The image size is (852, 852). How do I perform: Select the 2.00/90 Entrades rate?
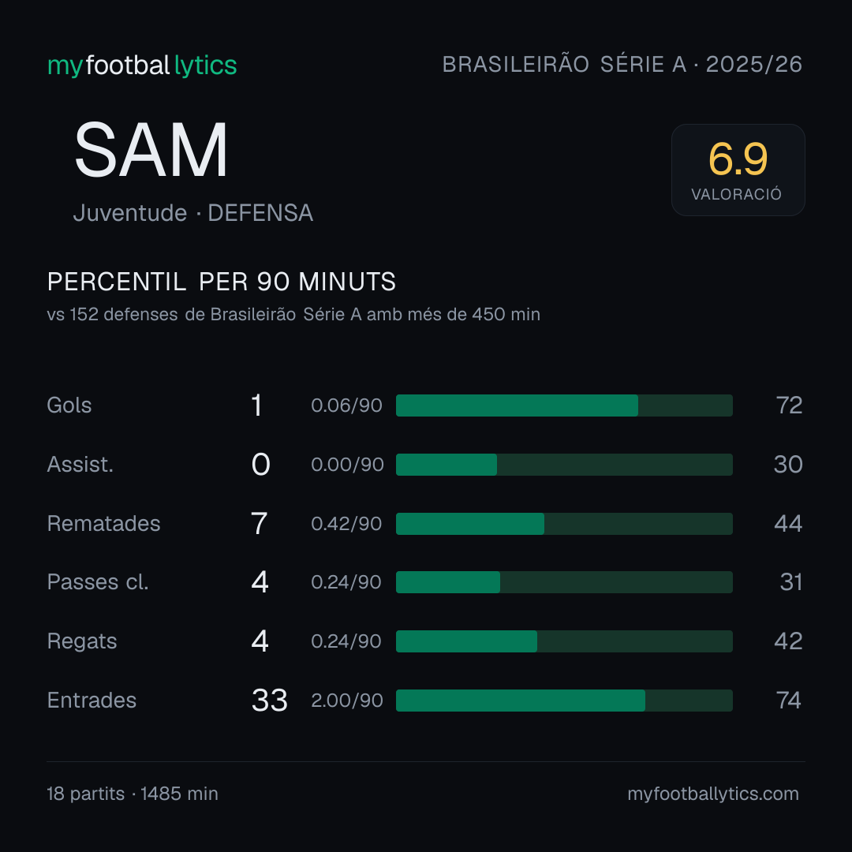point(346,701)
